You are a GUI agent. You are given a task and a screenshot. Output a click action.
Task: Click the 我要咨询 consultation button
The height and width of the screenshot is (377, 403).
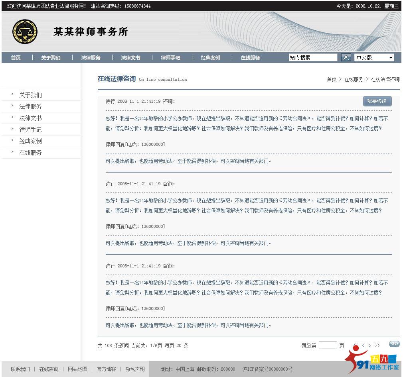(x=377, y=101)
